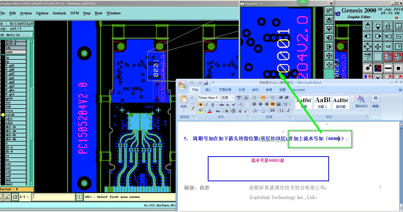Click Format Painter brush in Word

tap(192, 108)
